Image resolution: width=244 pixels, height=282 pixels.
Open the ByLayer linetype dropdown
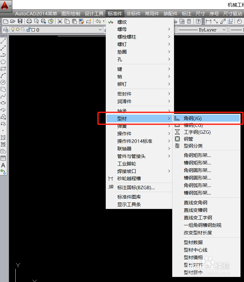pyautogui.click(x=224, y=30)
